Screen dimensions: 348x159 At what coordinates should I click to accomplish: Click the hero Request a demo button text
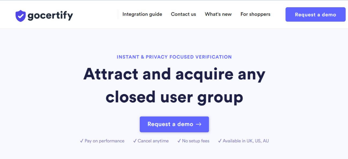click(x=170, y=124)
